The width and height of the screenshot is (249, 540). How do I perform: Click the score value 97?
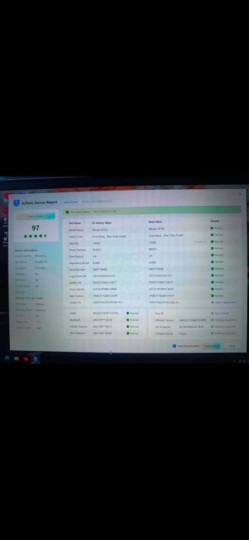[x=36, y=228]
